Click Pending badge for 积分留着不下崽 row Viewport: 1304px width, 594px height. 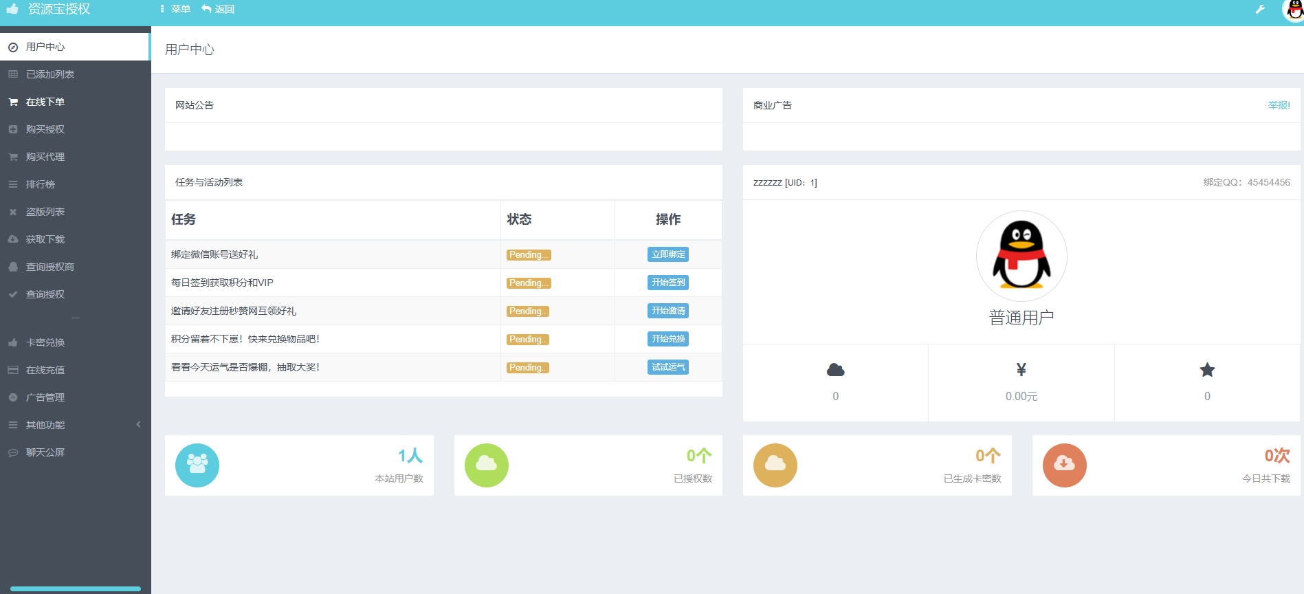point(528,340)
